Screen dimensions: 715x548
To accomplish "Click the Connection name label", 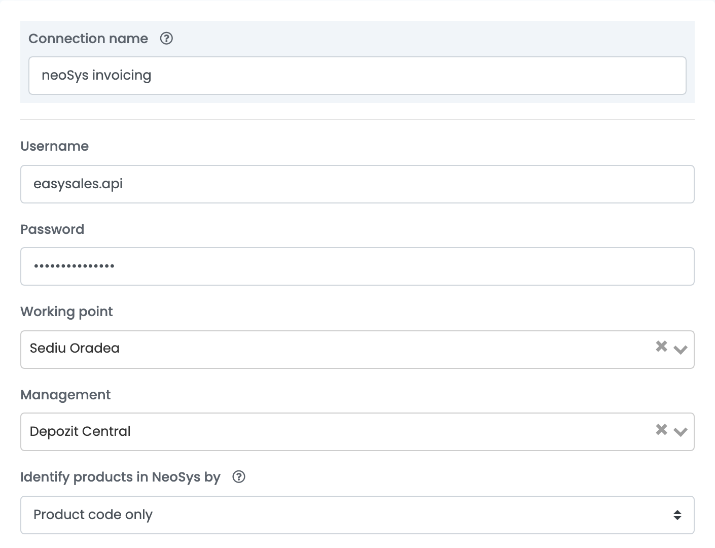I will (88, 39).
